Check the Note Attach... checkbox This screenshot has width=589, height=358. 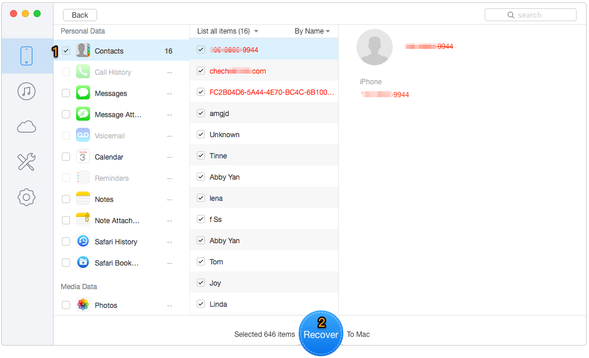tap(66, 220)
